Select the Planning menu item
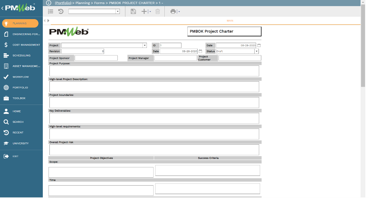Viewport: 369px width, 198px height. tap(20, 23)
